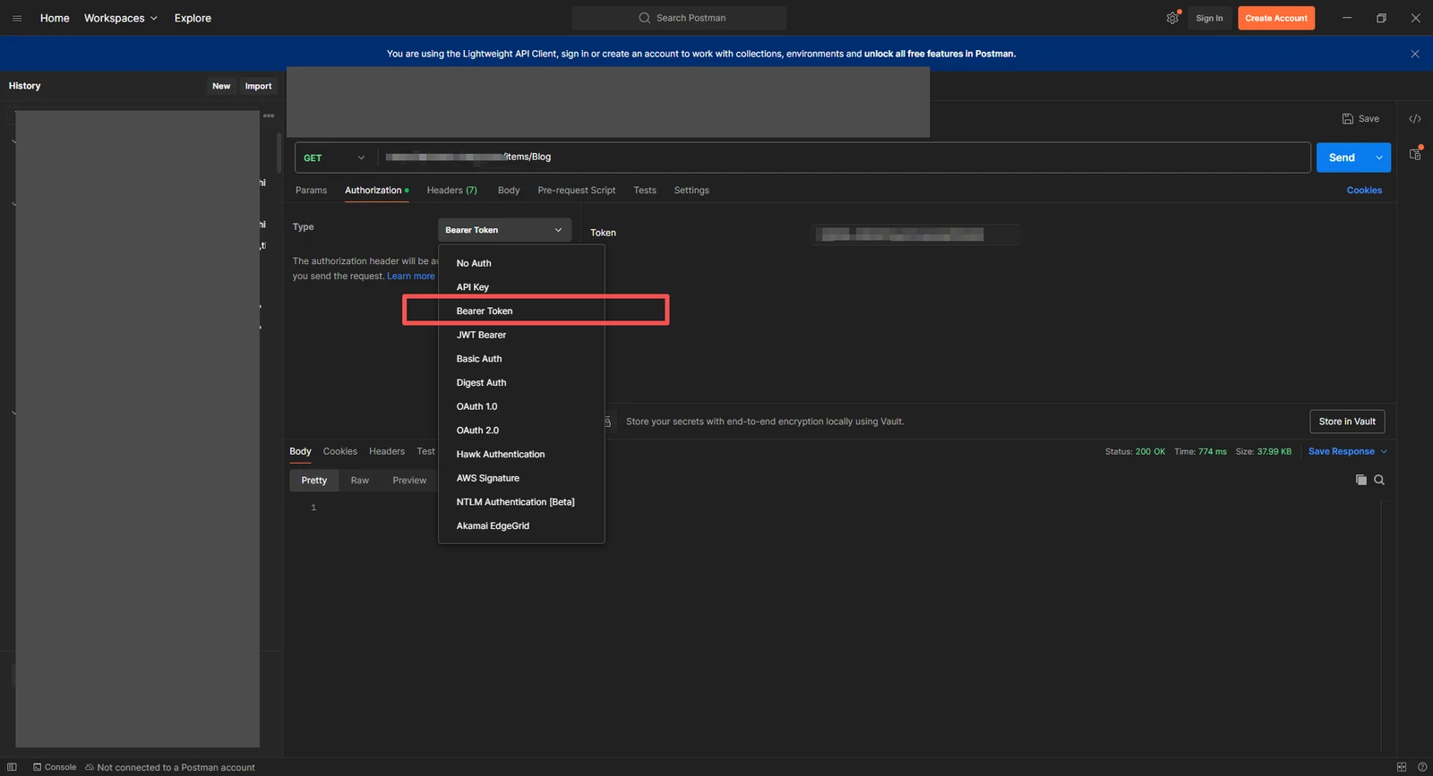This screenshot has width=1433, height=776.
Task: Click the 200 OK status value
Action: [x=1150, y=452]
